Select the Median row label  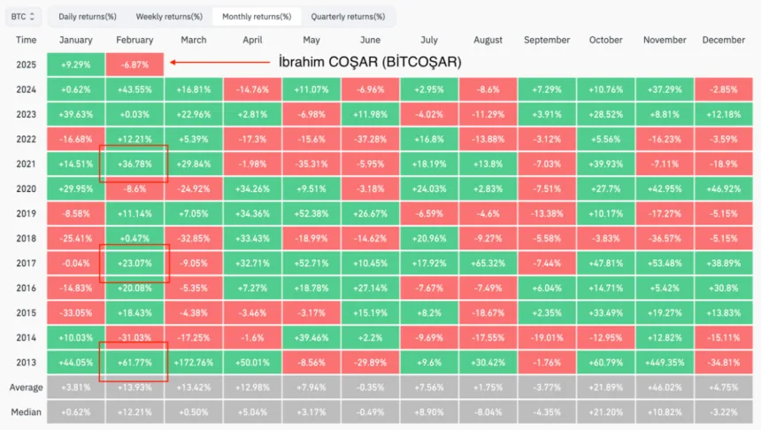[x=26, y=412]
